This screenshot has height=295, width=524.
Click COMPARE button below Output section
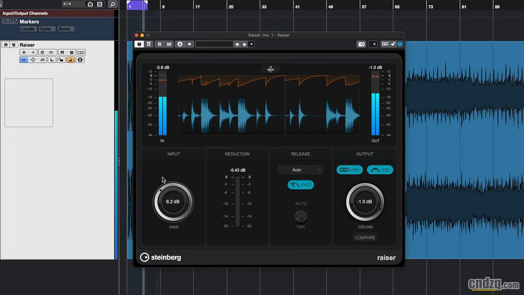click(365, 237)
